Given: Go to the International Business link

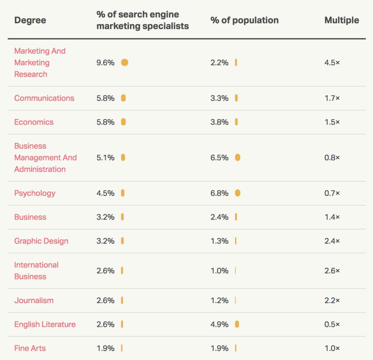Looking at the screenshot, I should (x=36, y=271).
